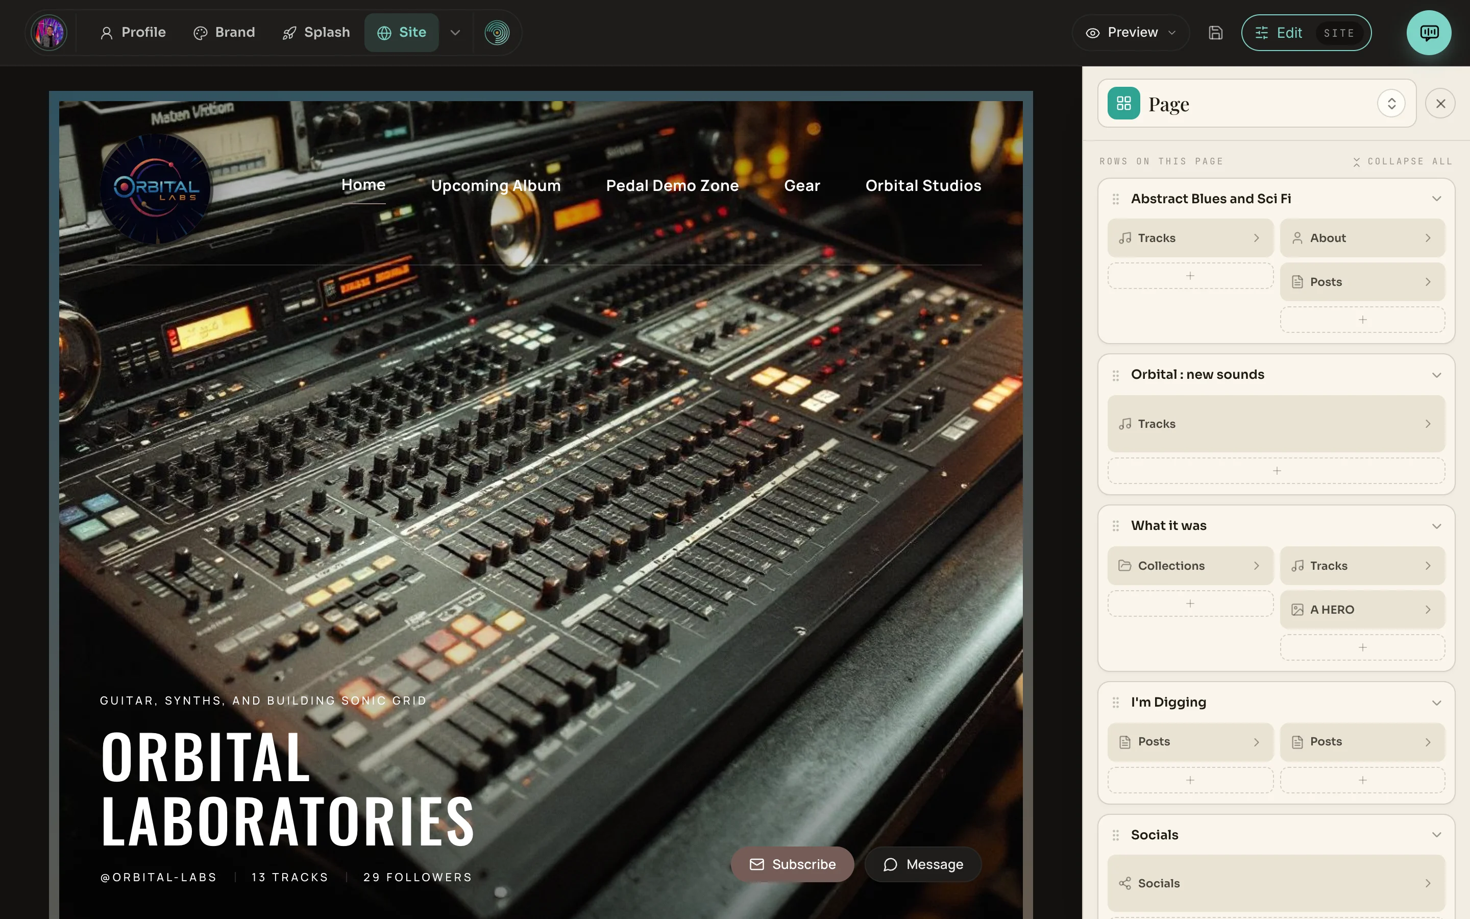The width and height of the screenshot is (1470, 919).
Task: Collapse the What it was row
Action: [1436, 526]
